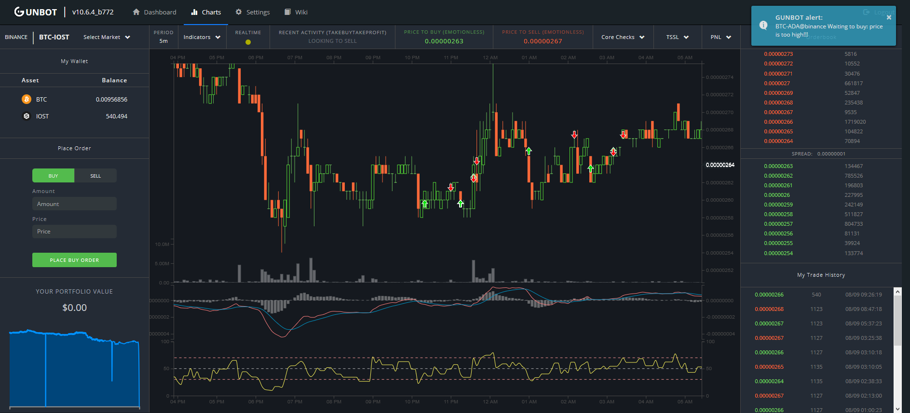Close the Gunbot alert notification
This screenshot has height=413, width=910.
[889, 17]
